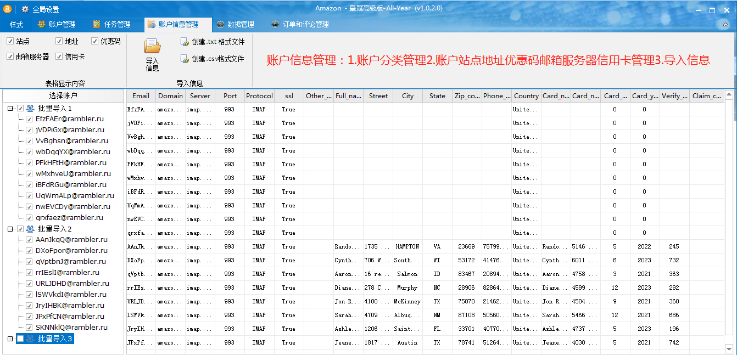Open the 账户管理 tab

(57, 24)
